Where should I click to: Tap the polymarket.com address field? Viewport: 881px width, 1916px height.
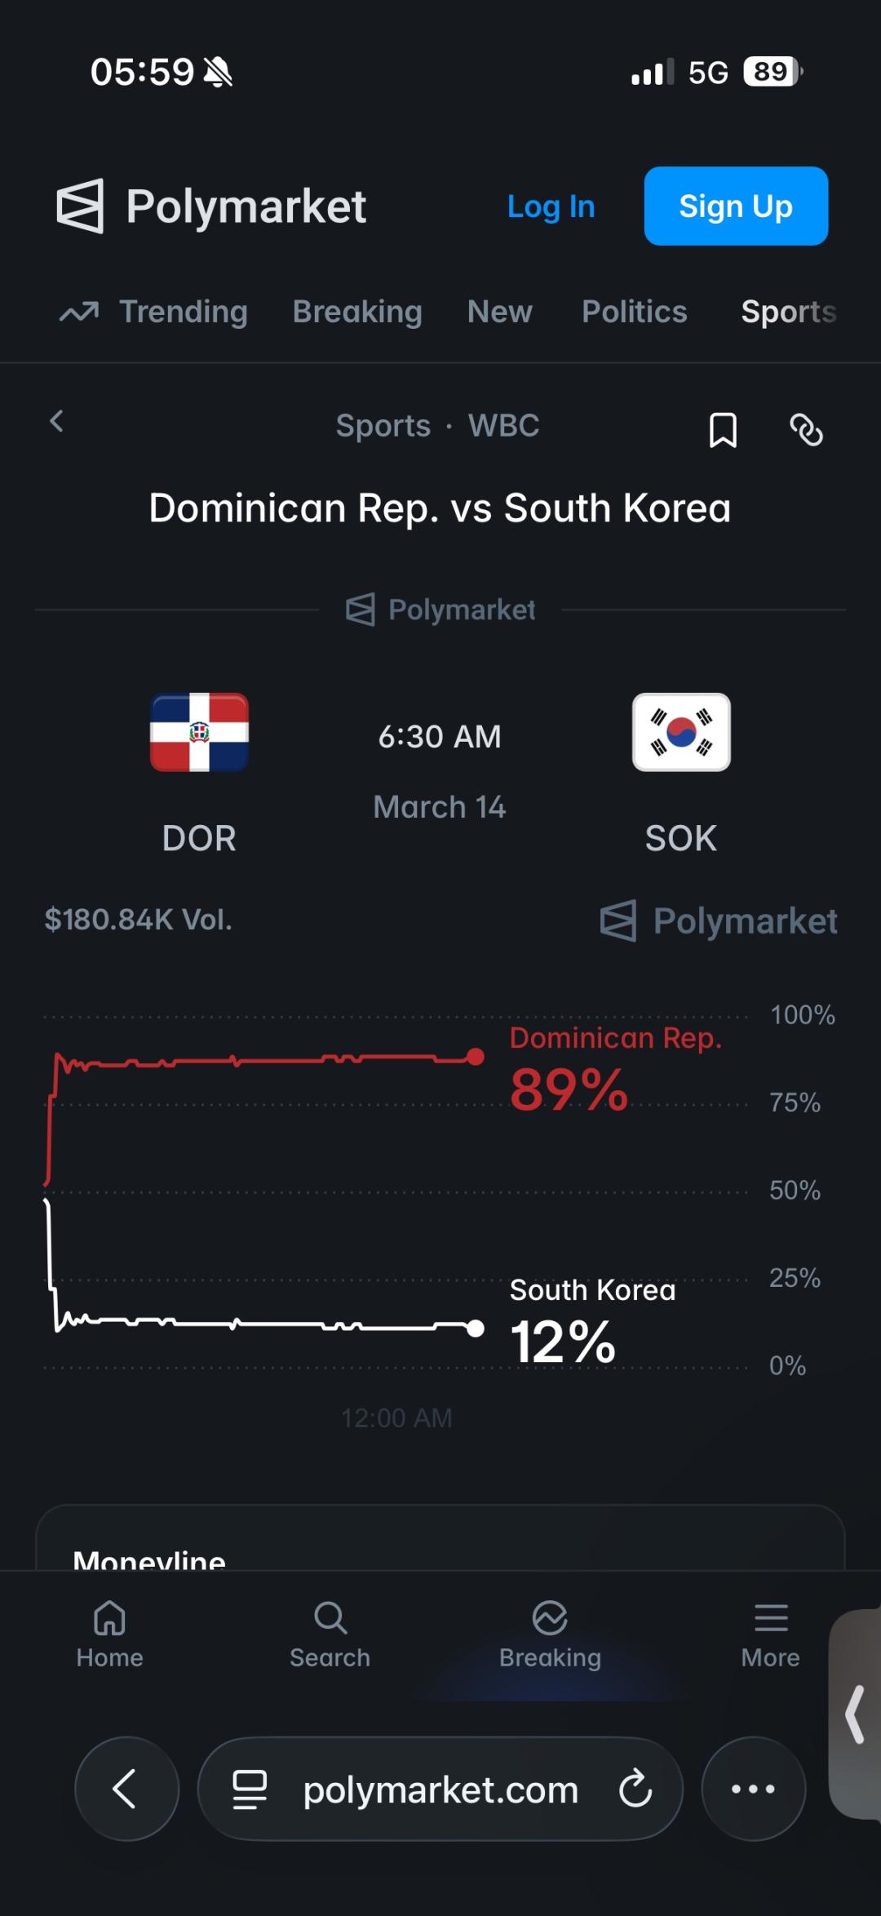pyautogui.click(x=440, y=1790)
